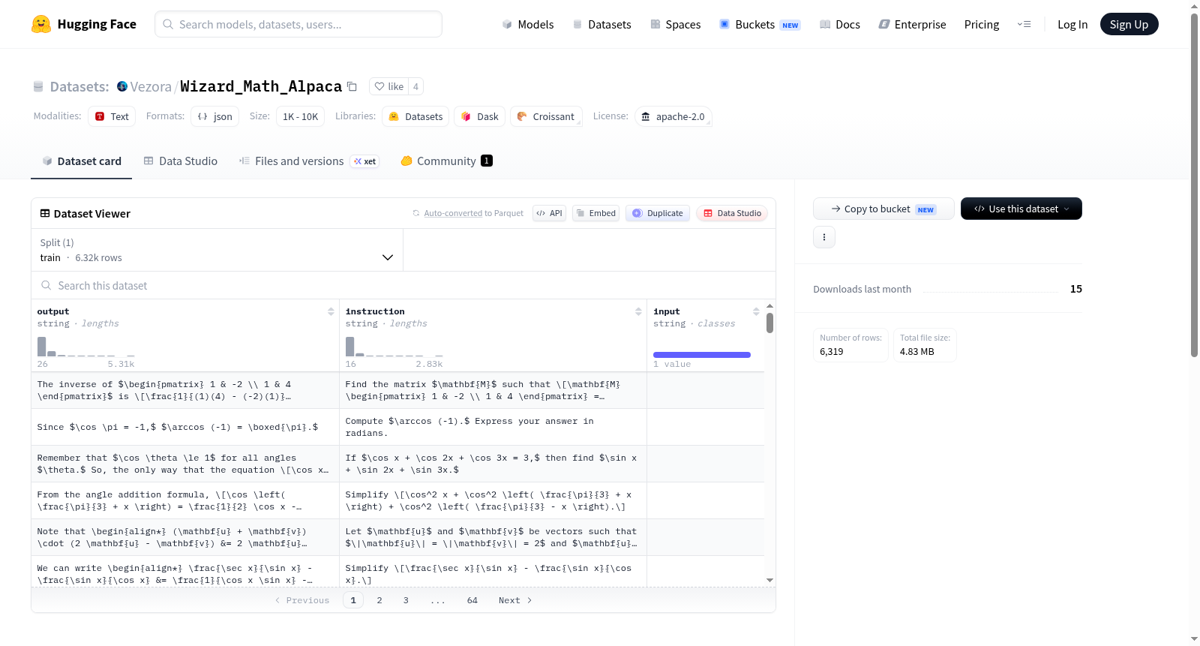The width and height of the screenshot is (1200, 646).
Task: Switch to the Data Studio tab
Action: tap(181, 161)
